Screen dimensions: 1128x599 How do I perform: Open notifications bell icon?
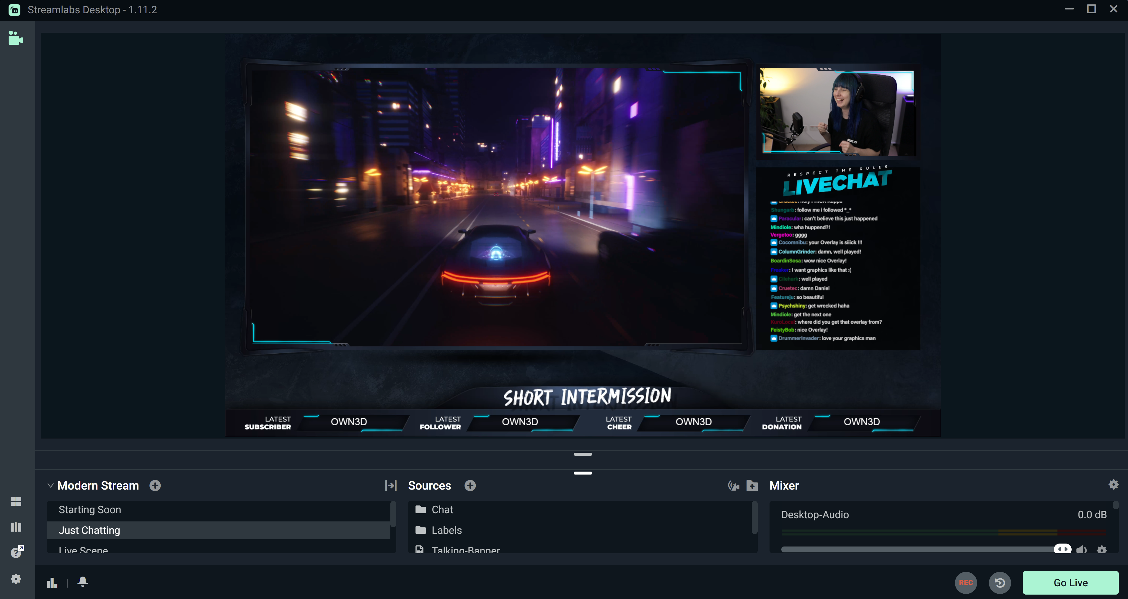tap(82, 582)
